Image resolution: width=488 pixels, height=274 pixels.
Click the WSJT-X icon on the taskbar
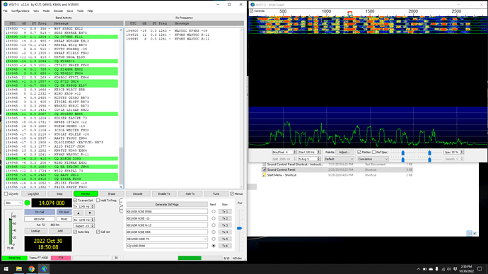44,269
